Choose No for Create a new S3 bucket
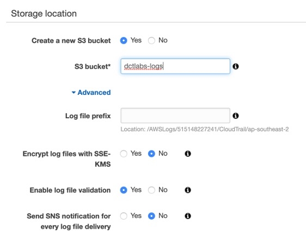This screenshot has height=243, width=306. [151, 40]
